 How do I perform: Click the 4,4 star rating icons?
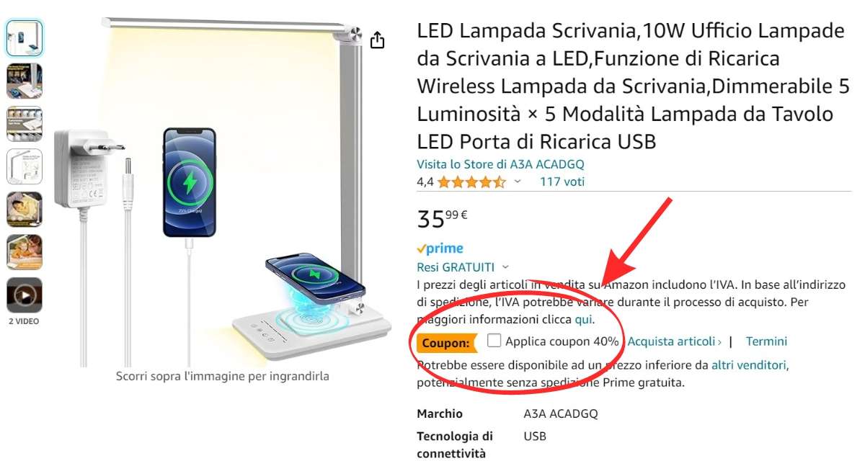tap(471, 182)
